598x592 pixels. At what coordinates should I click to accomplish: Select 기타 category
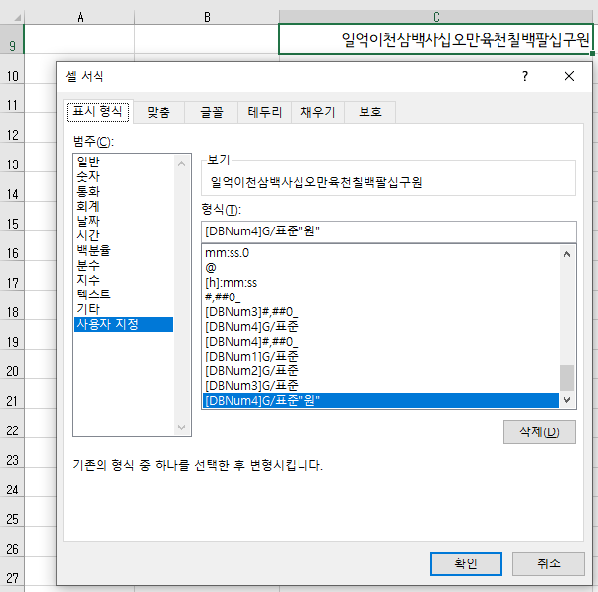coord(123,309)
